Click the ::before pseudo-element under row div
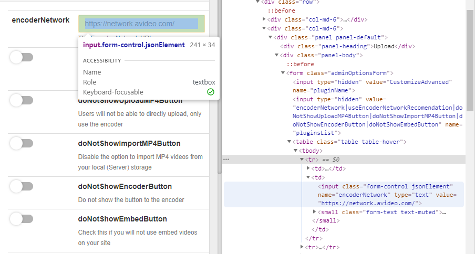Screen dimensions: 475x254 coord(281,10)
